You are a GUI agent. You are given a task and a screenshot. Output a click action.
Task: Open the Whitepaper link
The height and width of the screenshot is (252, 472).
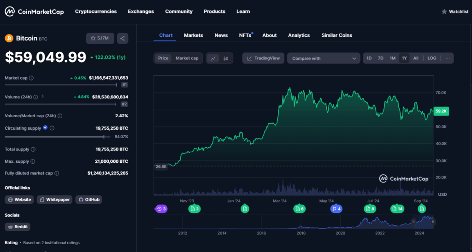point(54,200)
